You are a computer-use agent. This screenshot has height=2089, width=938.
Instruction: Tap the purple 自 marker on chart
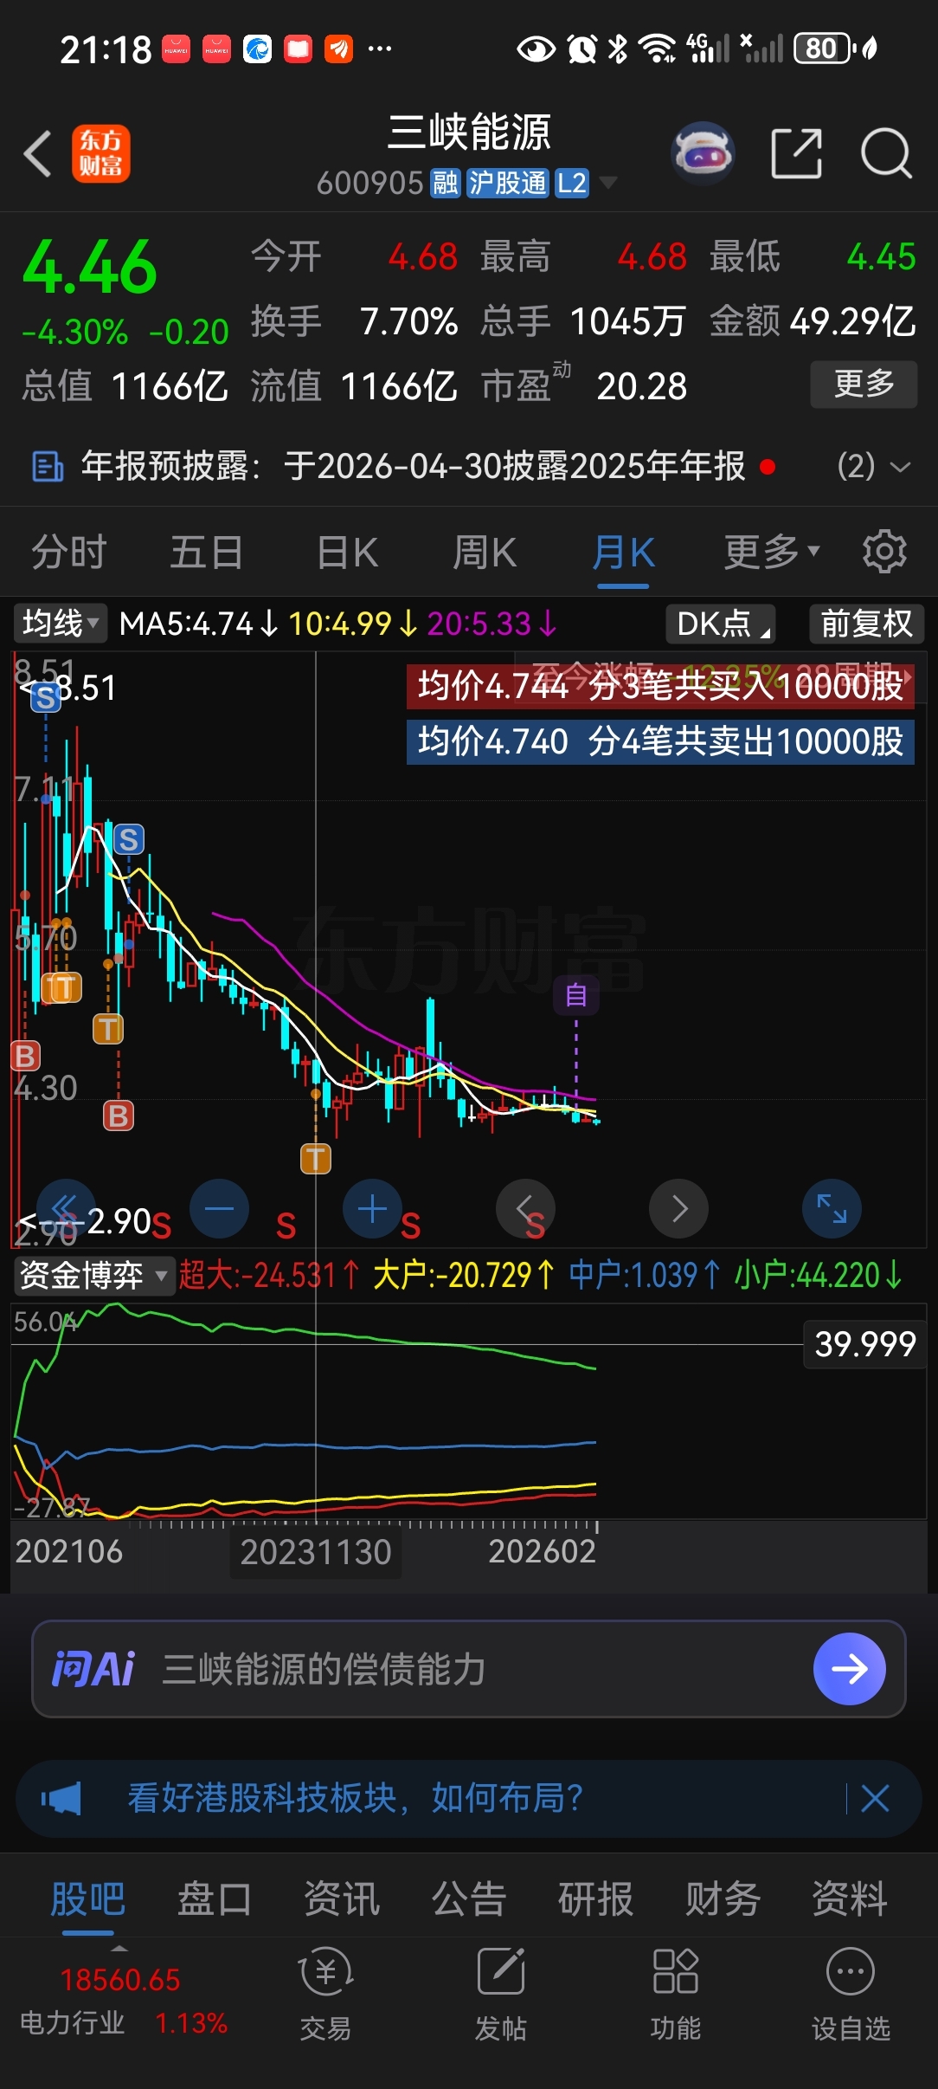(x=576, y=995)
